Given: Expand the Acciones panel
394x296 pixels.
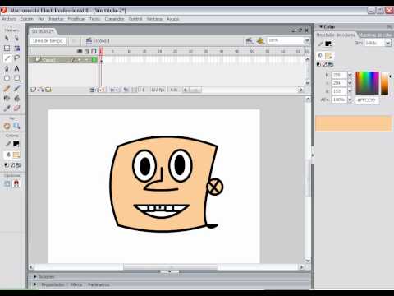Looking at the screenshot, I should click(35, 277).
